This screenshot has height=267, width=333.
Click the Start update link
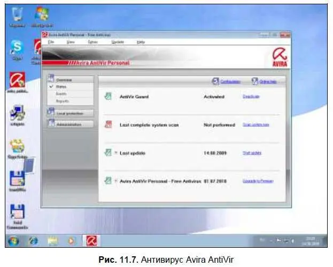pyautogui.click(x=252, y=153)
